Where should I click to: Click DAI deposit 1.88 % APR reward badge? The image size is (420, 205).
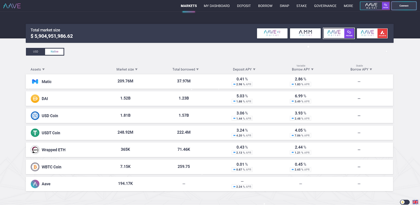242,102
